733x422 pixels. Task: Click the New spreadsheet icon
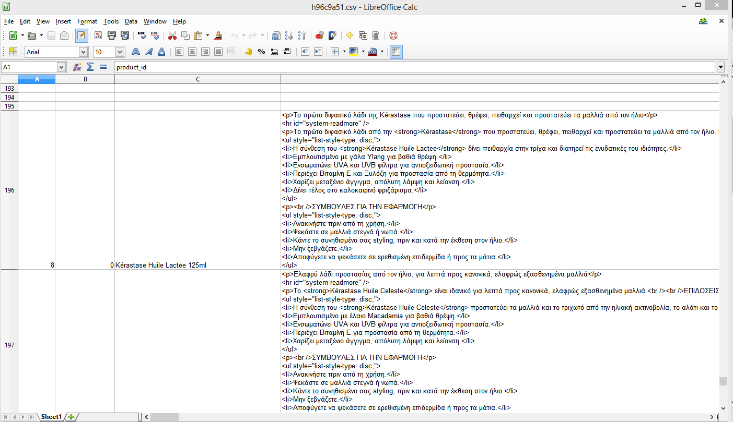click(x=13, y=35)
